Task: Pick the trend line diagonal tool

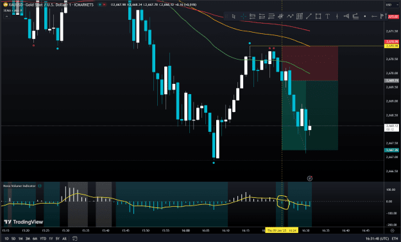Action: tap(309, 17)
